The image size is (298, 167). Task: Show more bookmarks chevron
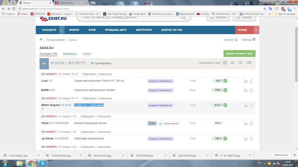(269, 14)
